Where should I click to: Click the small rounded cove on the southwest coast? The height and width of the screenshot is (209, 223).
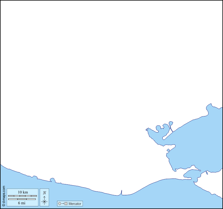[53, 180]
